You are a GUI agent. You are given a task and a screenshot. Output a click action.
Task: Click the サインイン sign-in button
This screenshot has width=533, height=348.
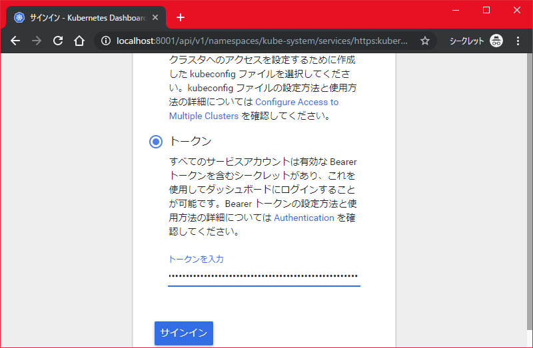(184, 333)
